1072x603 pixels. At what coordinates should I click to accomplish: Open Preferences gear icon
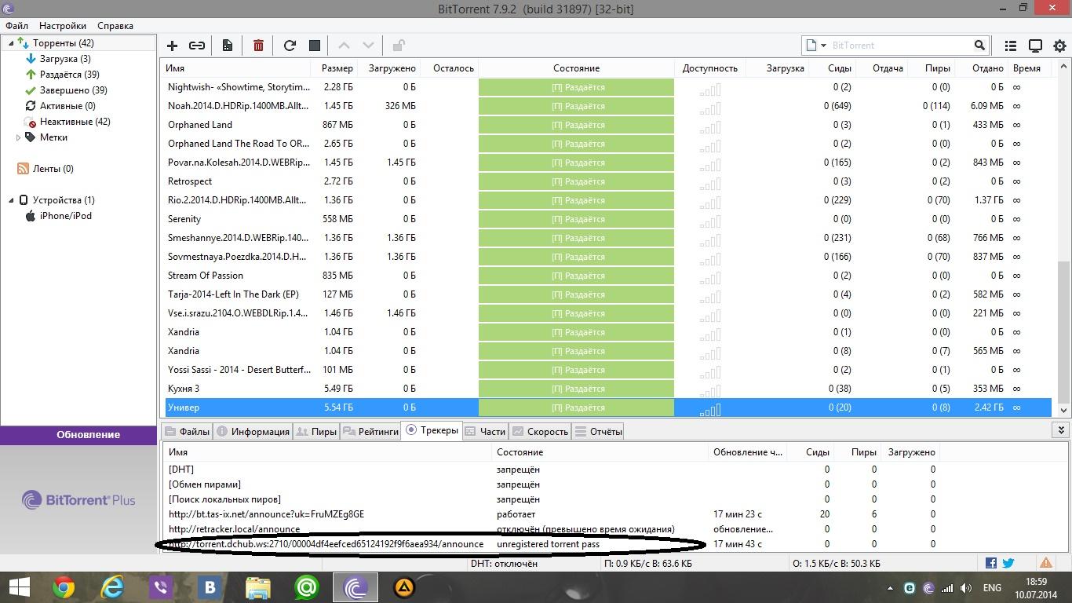click(x=1059, y=46)
